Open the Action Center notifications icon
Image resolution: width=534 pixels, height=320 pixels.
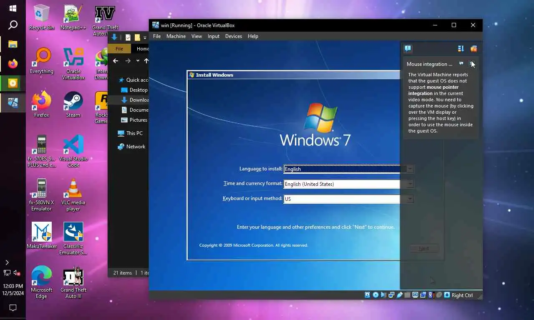click(13, 308)
